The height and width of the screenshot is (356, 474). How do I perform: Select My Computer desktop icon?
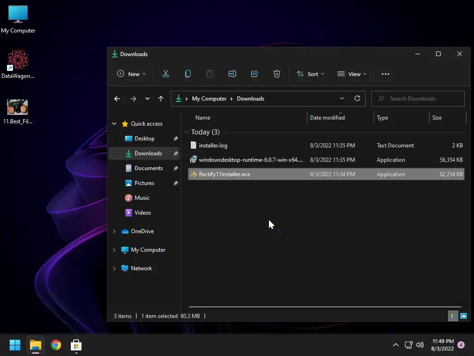tap(18, 19)
